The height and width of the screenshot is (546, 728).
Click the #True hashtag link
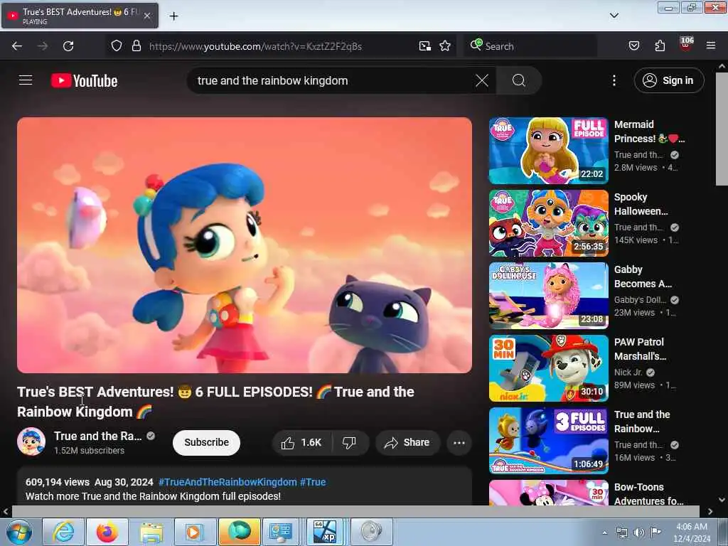pos(313,482)
